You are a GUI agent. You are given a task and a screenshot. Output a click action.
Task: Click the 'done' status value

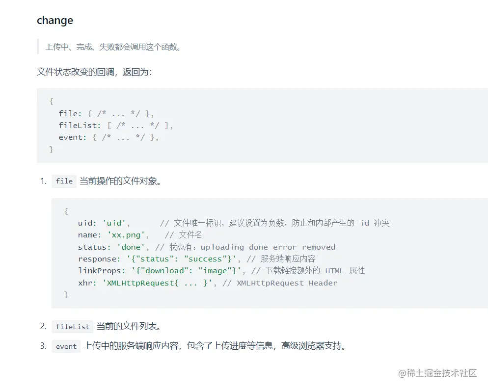131,247
